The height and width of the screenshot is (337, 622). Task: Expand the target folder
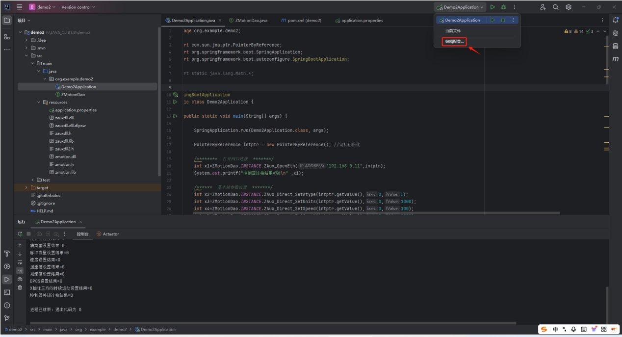(x=26, y=188)
